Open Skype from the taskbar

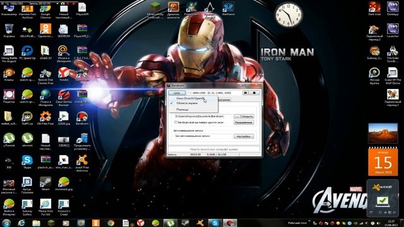click(215, 223)
